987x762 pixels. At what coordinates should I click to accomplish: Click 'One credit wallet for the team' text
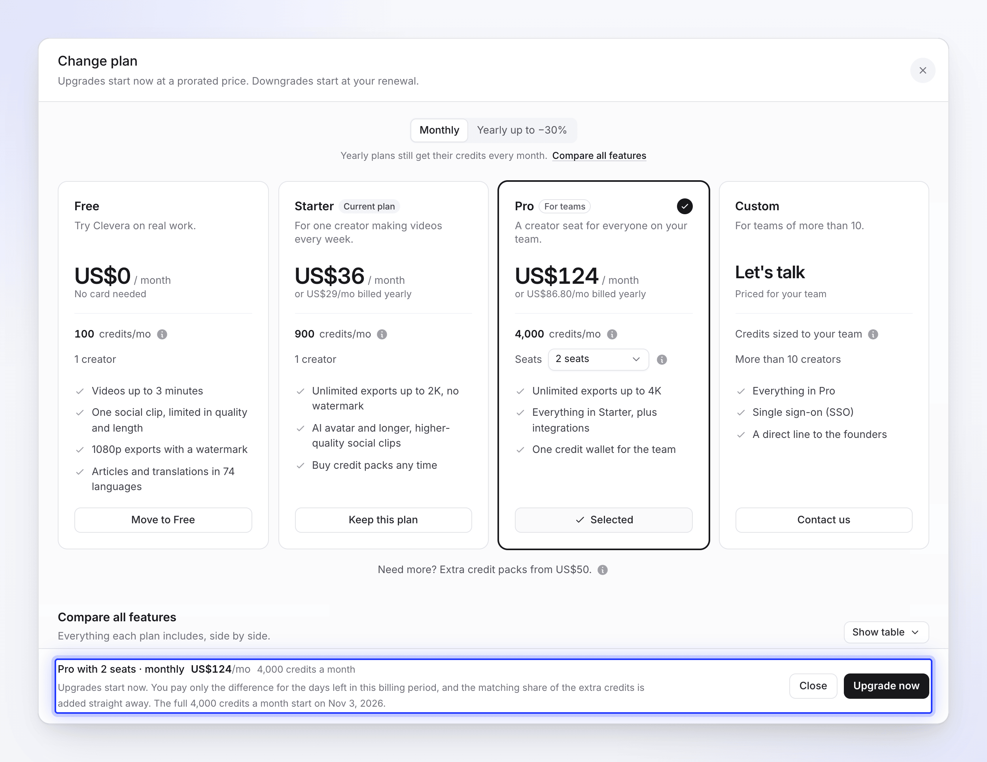pos(604,449)
